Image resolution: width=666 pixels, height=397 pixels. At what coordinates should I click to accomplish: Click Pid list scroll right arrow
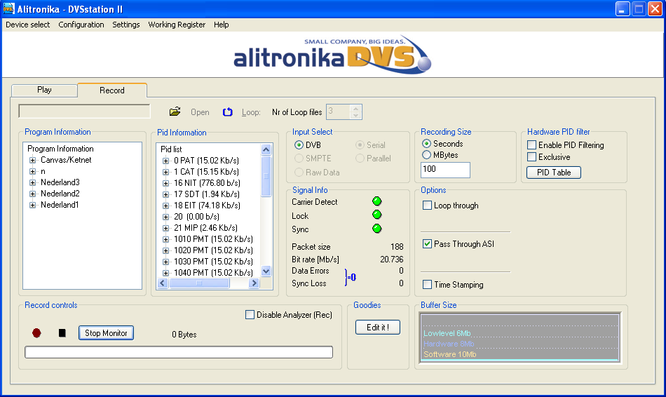tap(254, 283)
